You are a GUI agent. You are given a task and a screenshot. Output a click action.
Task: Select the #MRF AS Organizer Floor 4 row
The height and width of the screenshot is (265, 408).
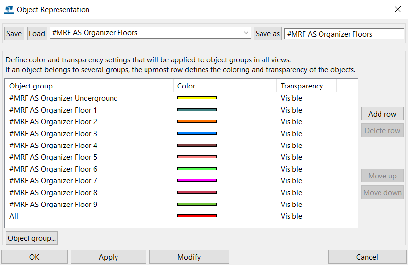(x=181, y=146)
